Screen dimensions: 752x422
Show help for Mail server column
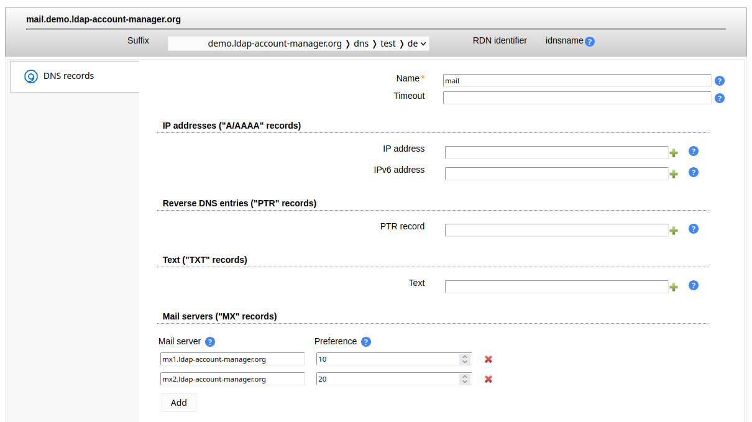210,342
